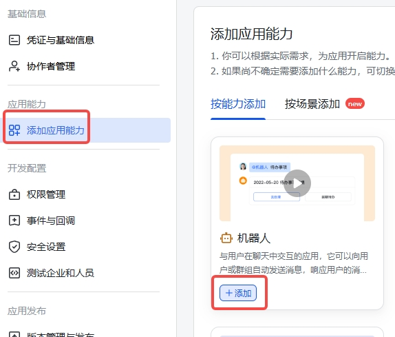This screenshot has height=337, width=395.
Task: Click the 事件与回调 plus-message icon
Action: click(14, 221)
